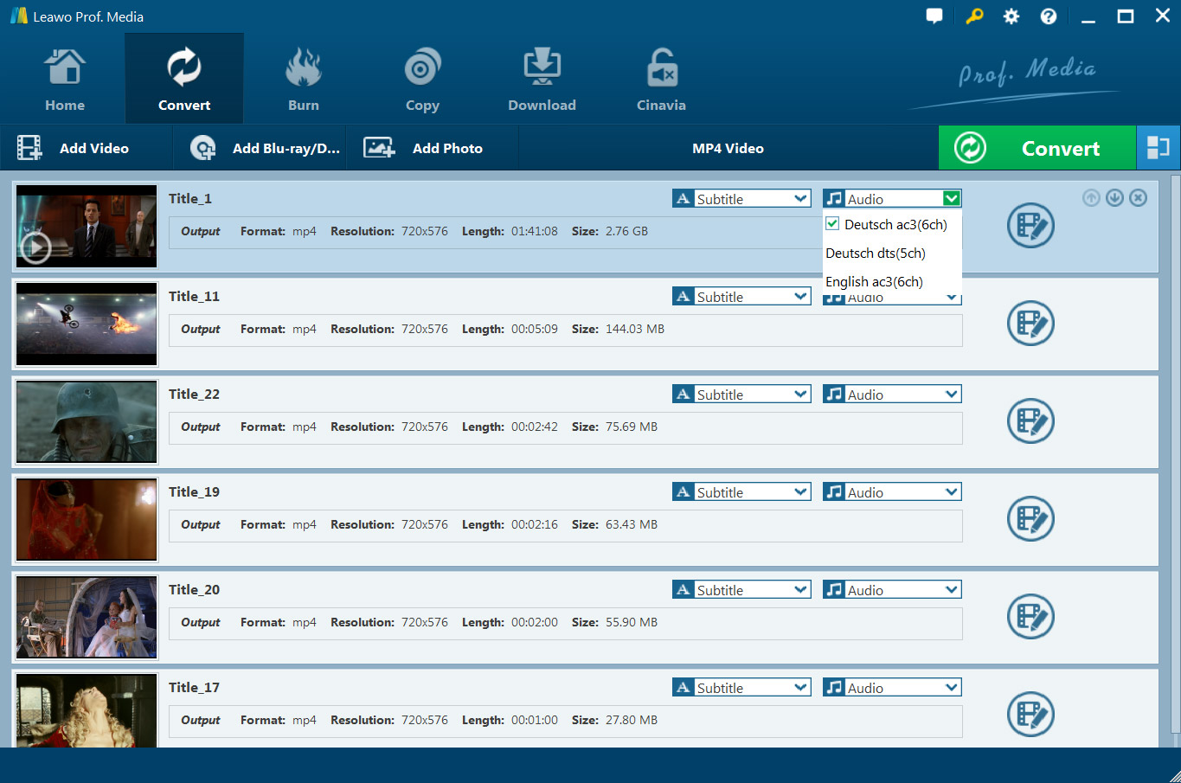This screenshot has height=783, width=1181.
Task: Toggle the side panel layout icon
Action: (1158, 148)
